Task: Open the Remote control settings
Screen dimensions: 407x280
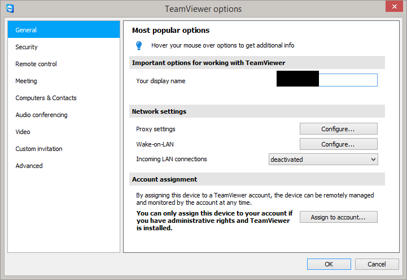Action: click(64, 64)
